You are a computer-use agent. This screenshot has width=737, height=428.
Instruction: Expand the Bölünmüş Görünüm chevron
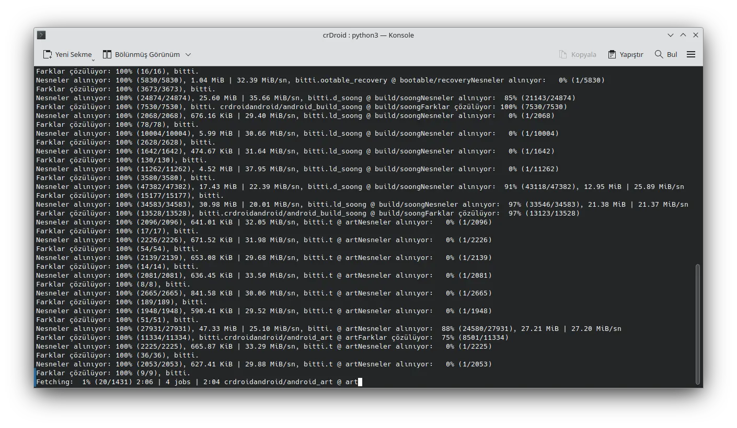click(x=188, y=54)
